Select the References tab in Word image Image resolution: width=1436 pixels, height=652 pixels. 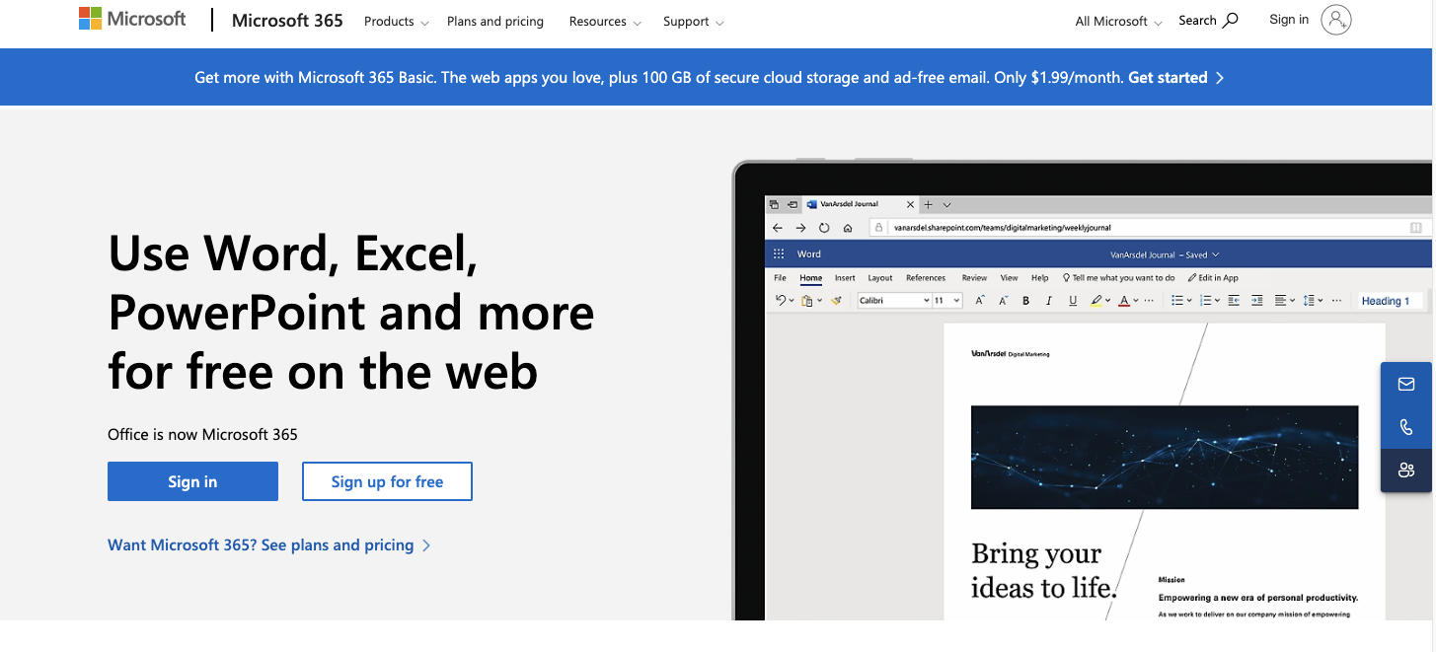coord(926,278)
